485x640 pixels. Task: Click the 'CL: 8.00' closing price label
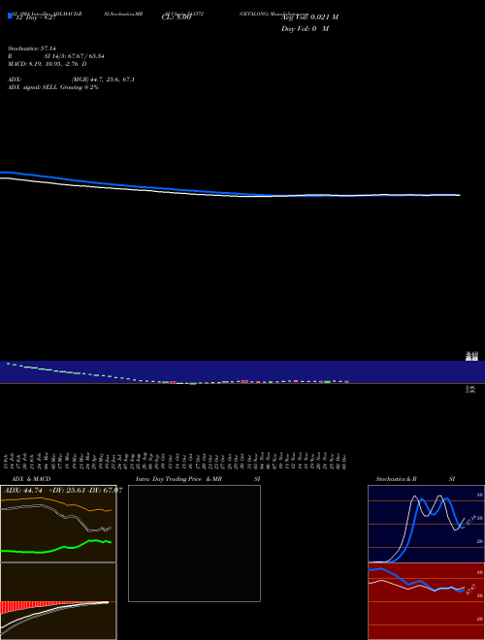[x=177, y=17]
